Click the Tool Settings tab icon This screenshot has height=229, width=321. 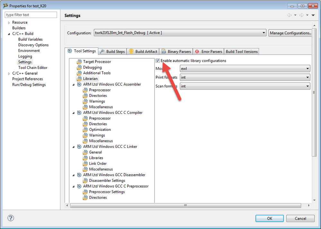coord(70,51)
